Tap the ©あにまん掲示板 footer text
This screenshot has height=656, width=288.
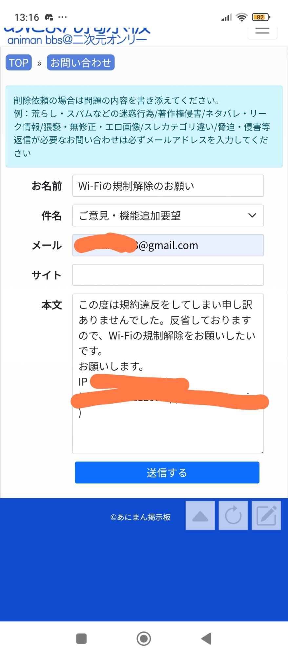click(140, 517)
